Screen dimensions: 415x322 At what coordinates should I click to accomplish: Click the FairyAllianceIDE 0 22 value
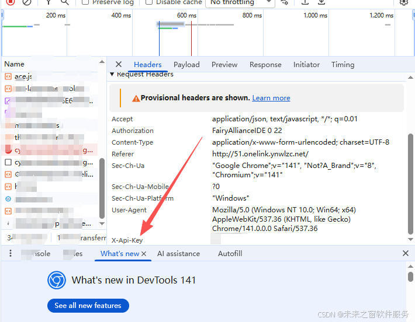point(247,131)
